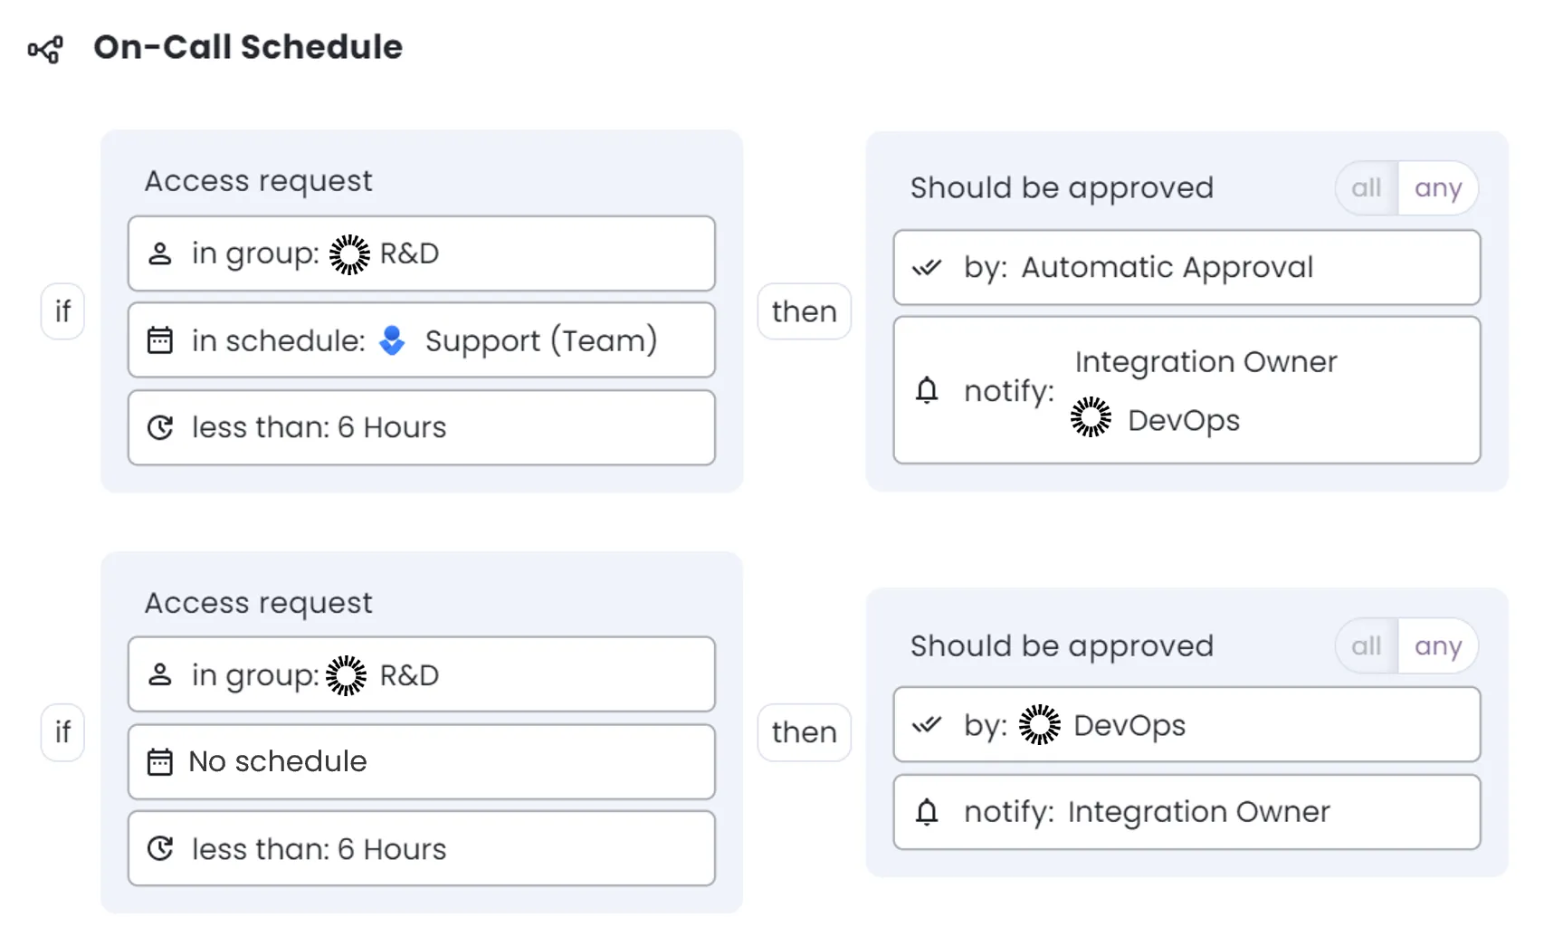The height and width of the screenshot is (936, 1563).
Task: Click the second rule's 'then' label
Action: coord(804,732)
